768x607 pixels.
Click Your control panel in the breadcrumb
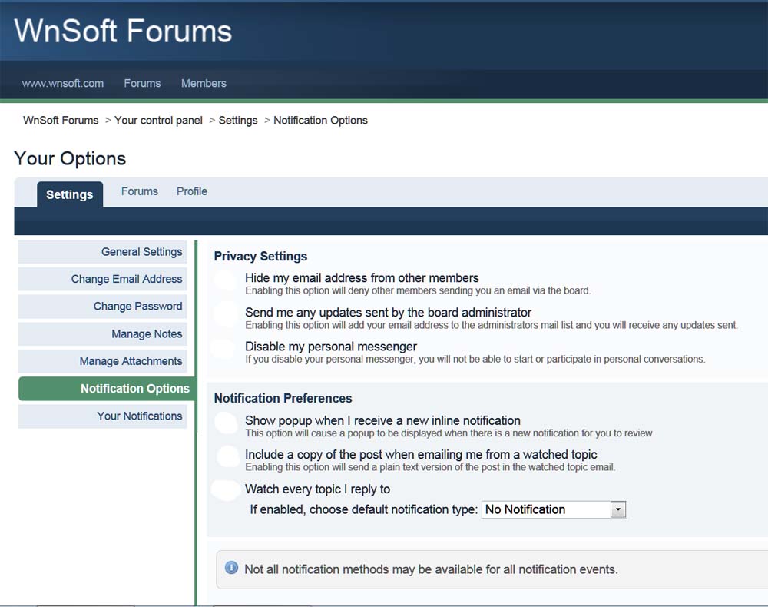coord(158,120)
